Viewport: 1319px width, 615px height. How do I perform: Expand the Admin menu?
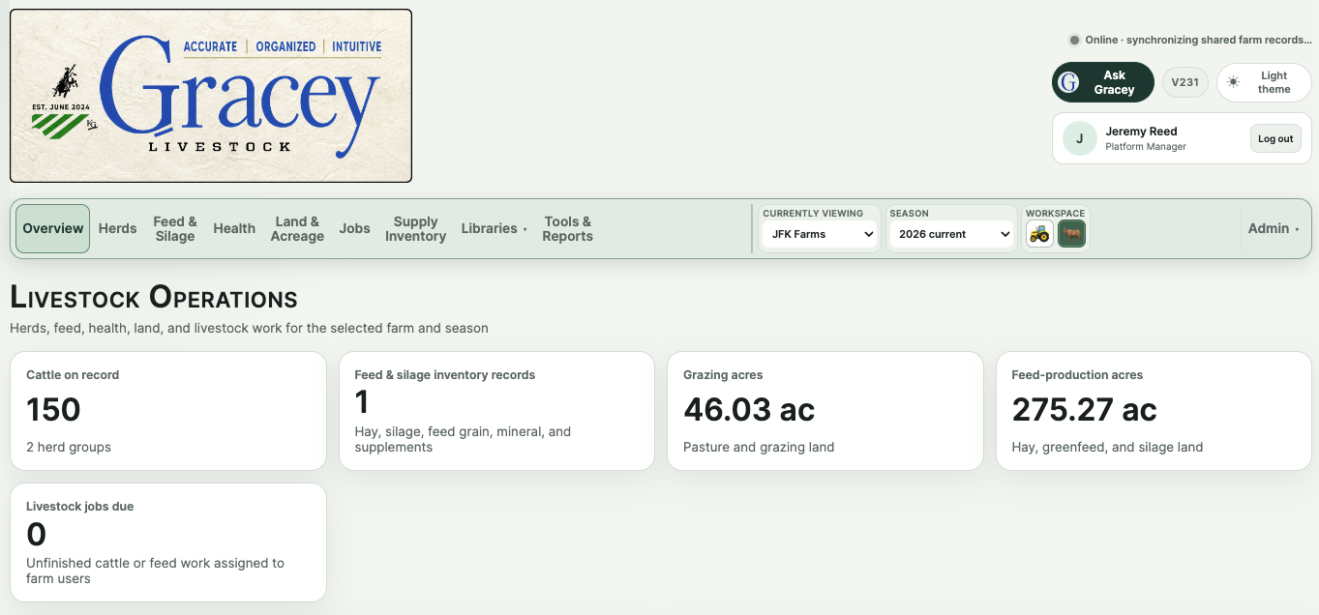point(1274,229)
